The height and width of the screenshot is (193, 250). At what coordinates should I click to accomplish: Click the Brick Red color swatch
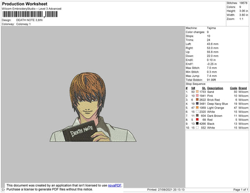click(197, 99)
